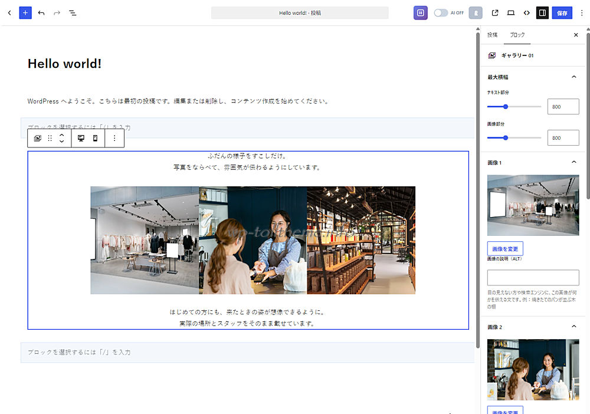
Task: Click 画像を変更 button for image 1
Action: [505, 248]
